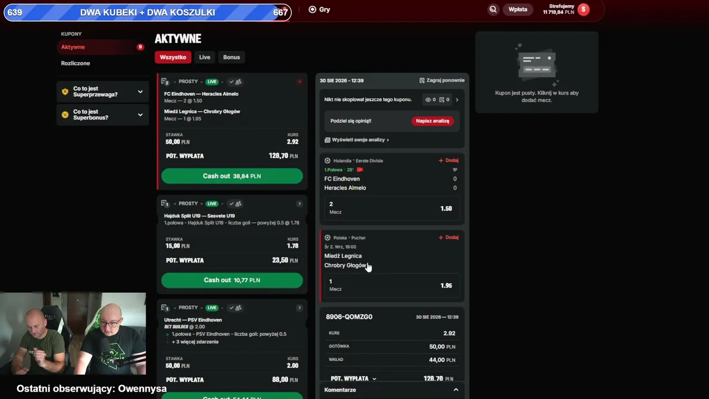Expand 'Co to jest Superprzewaga?' section
Screen dimensions: 709x399
(102, 91)
